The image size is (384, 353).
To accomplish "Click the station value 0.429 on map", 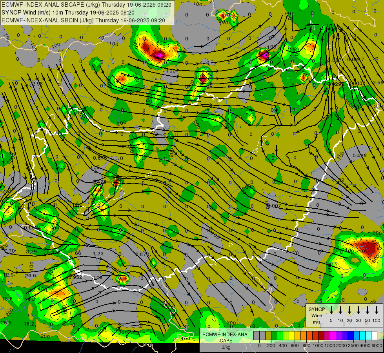I will point(360,155).
